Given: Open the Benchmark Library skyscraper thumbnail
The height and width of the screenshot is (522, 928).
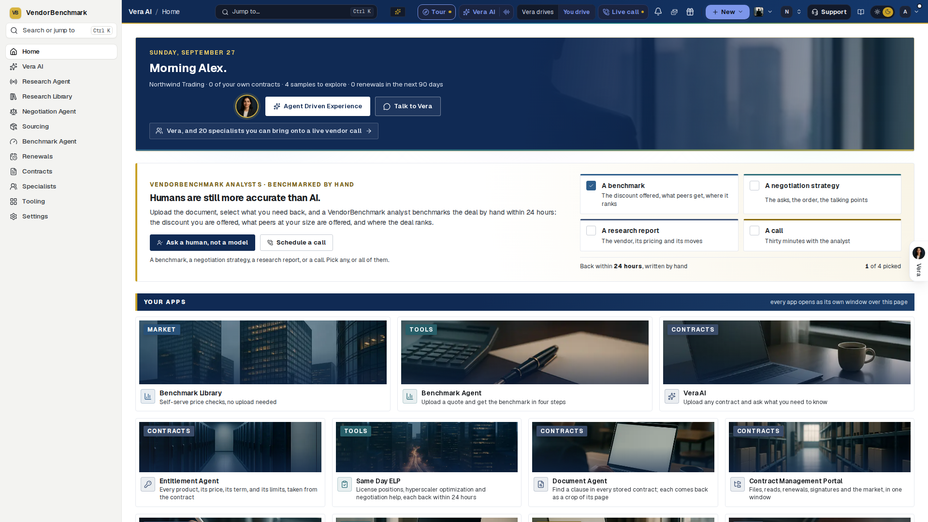Looking at the screenshot, I should pos(263,352).
